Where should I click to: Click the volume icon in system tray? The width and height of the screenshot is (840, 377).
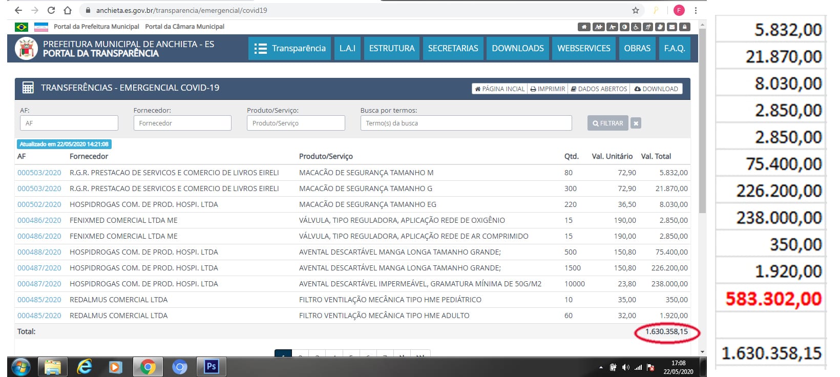(x=626, y=367)
